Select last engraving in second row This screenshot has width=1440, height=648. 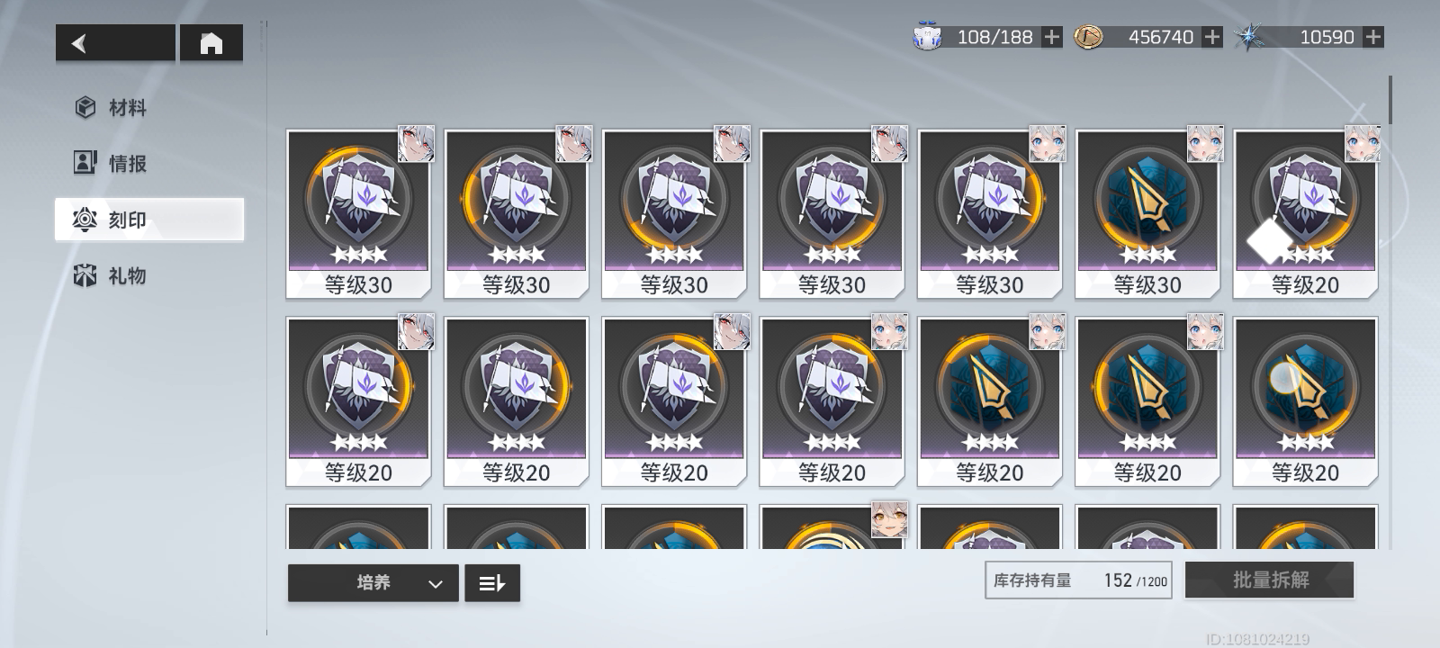[1305, 402]
